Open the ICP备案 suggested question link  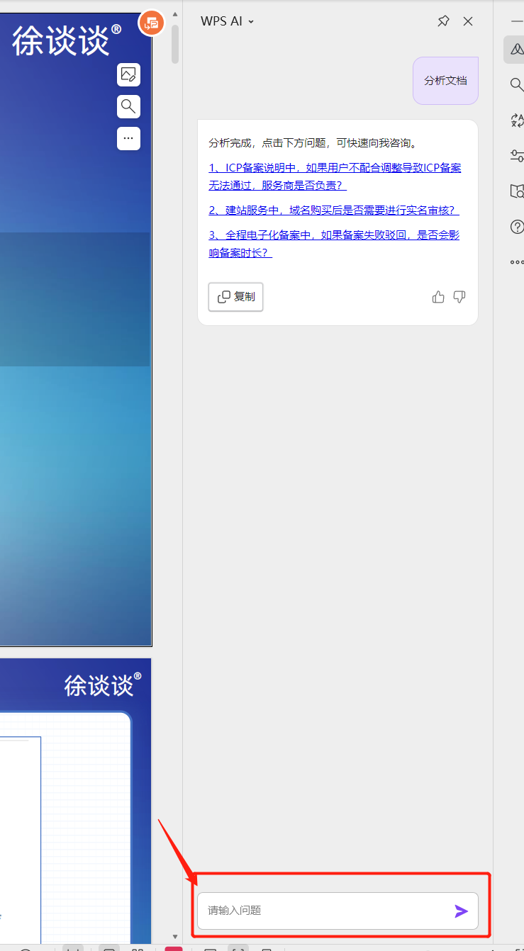click(335, 176)
